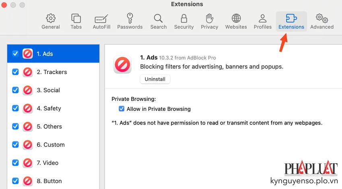Open the Websites globe icon
342x189 pixels.
(x=236, y=19)
